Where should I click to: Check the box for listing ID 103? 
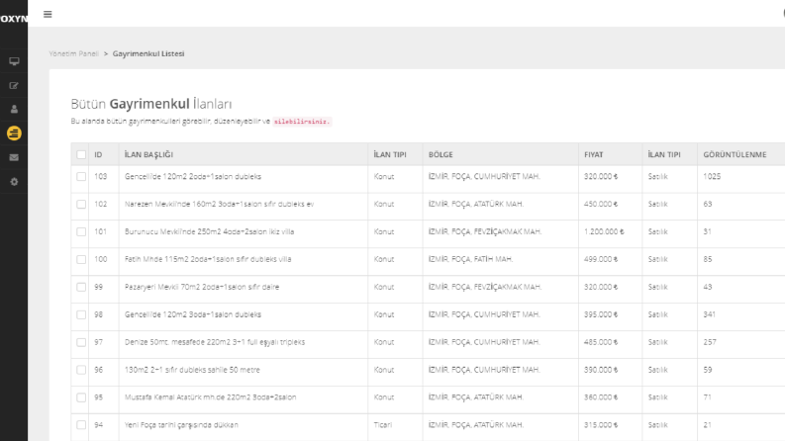[81, 177]
